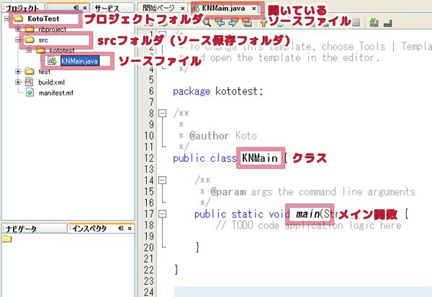432x297 pixels.
Task: Toggle Highlight Search in editor toolbar
Action: 247,22
